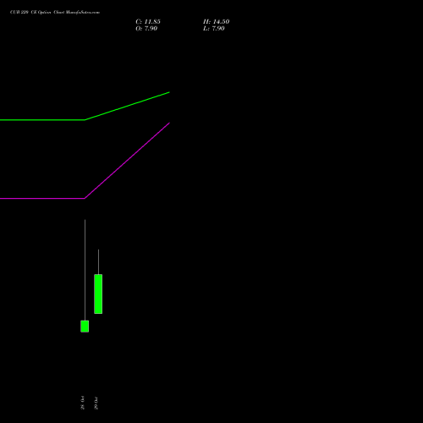Click the chart title text at top left

(55, 13)
